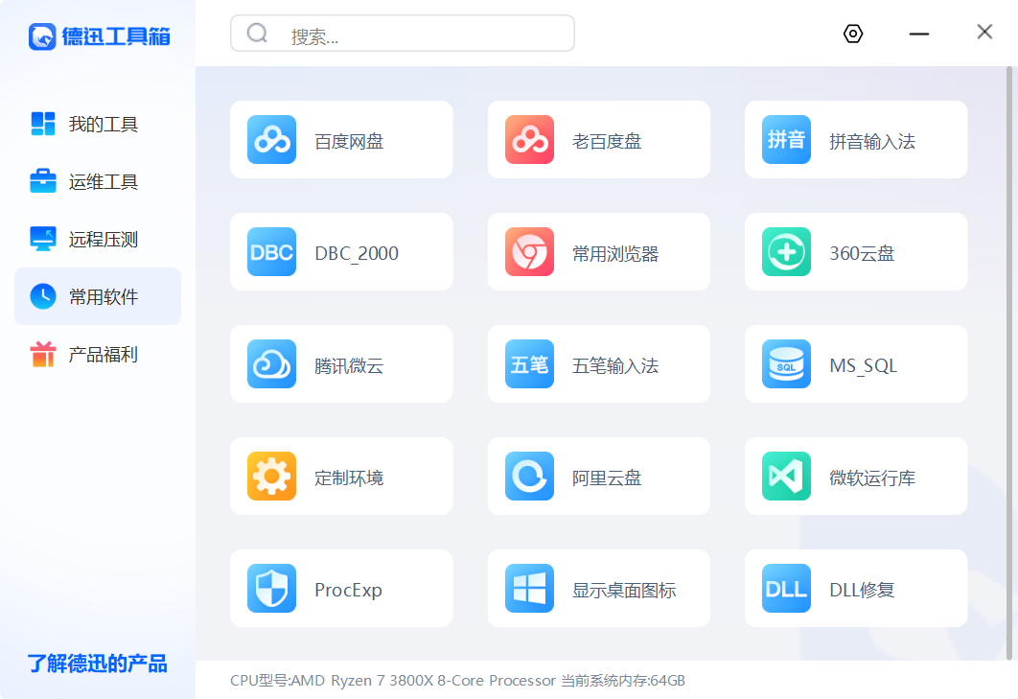The image size is (1018, 699).
Task: Click the 五笔输入法 label text
Action: pos(614,365)
